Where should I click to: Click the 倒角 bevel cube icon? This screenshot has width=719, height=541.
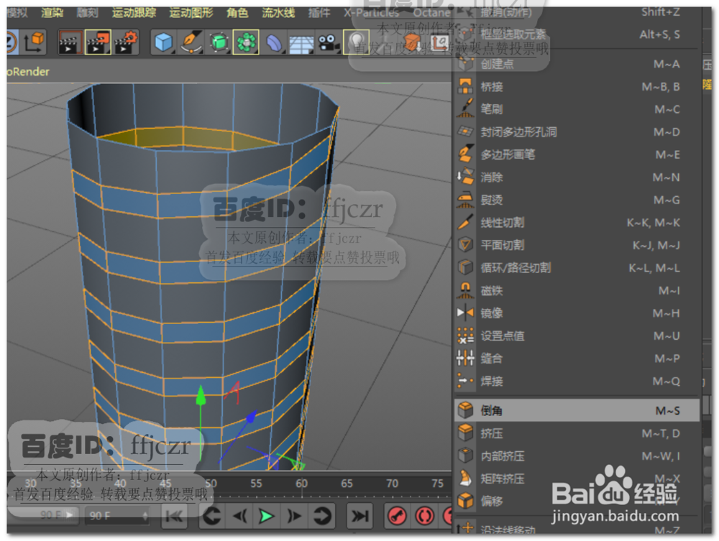pyautogui.click(x=466, y=410)
